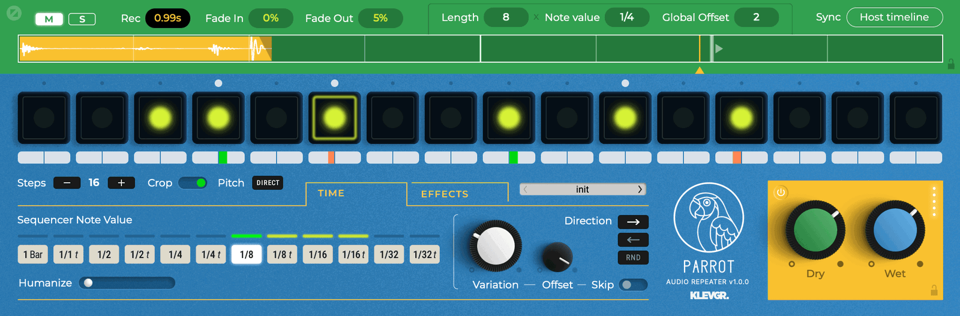Toggle the Crop switch
Image resolution: width=960 pixels, height=316 pixels.
193,183
